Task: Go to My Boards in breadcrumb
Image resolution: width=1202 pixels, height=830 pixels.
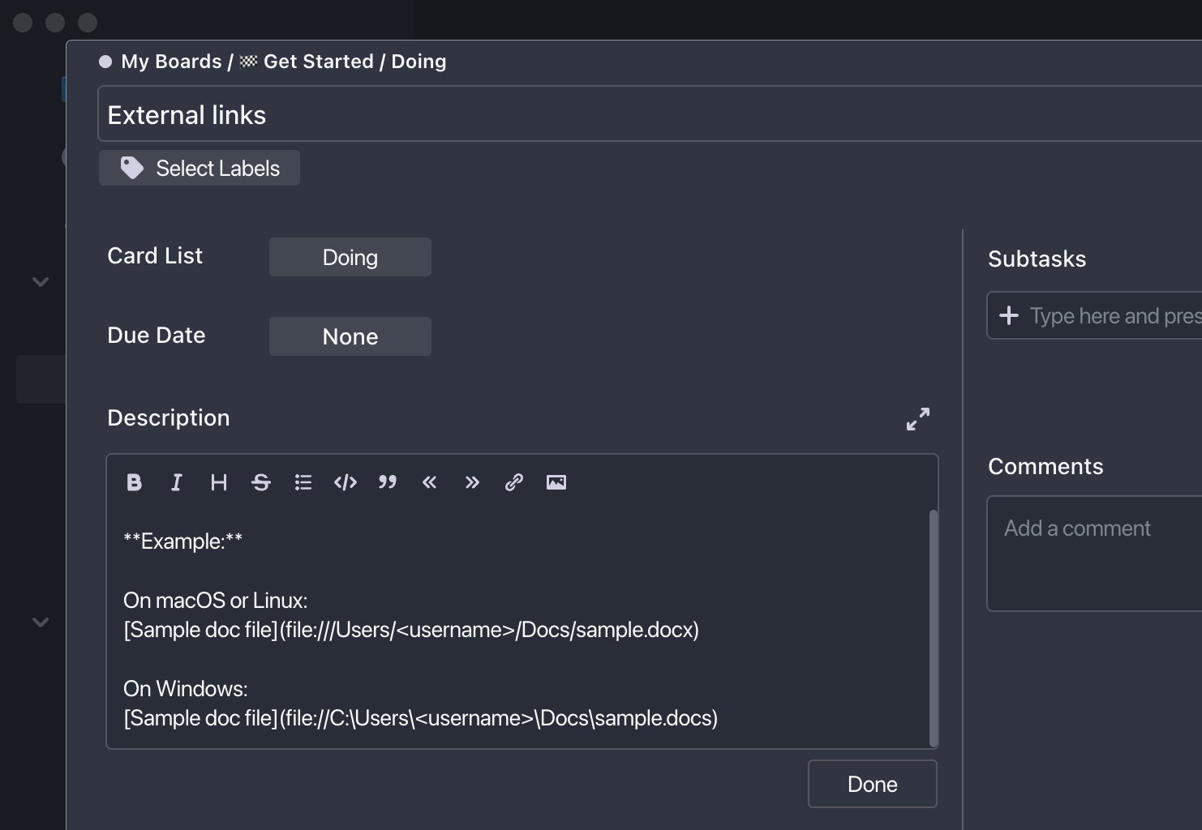Action: pos(171,62)
